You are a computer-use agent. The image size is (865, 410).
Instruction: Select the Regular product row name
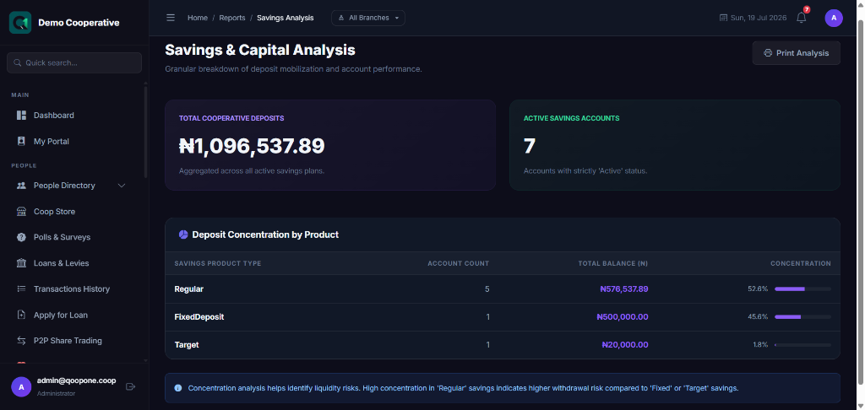pos(189,289)
